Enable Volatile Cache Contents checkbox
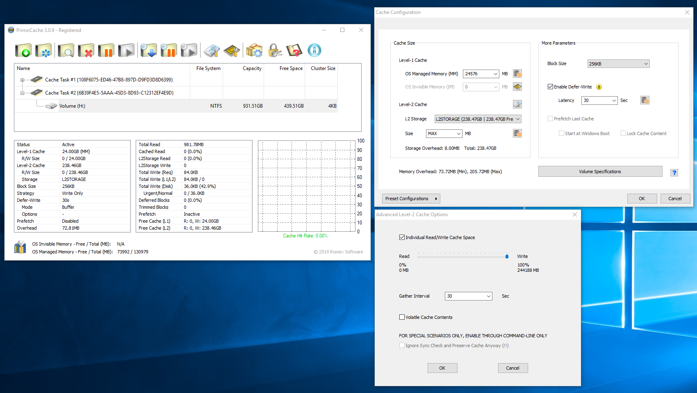Screen dimensions: 697x393 coord(402,317)
